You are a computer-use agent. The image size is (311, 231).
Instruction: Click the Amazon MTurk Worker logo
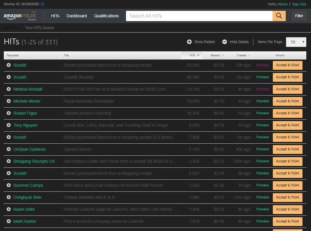[x=20, y=16]
